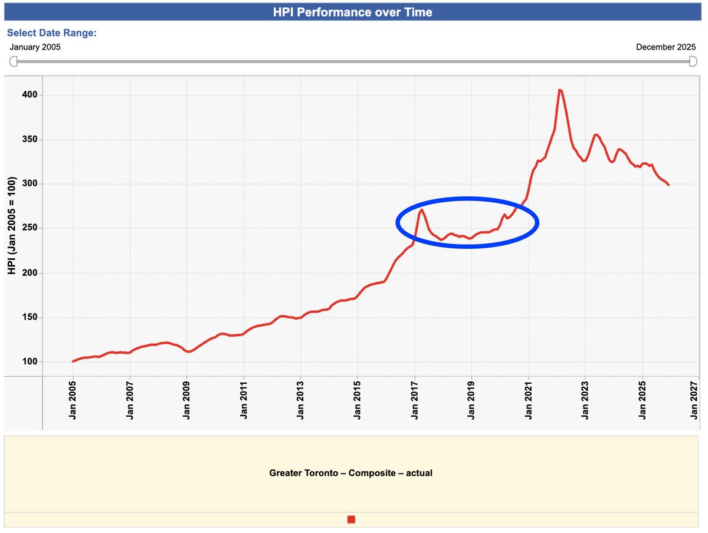
Task: Click the red legend square marker
Action: click(352, 519)
